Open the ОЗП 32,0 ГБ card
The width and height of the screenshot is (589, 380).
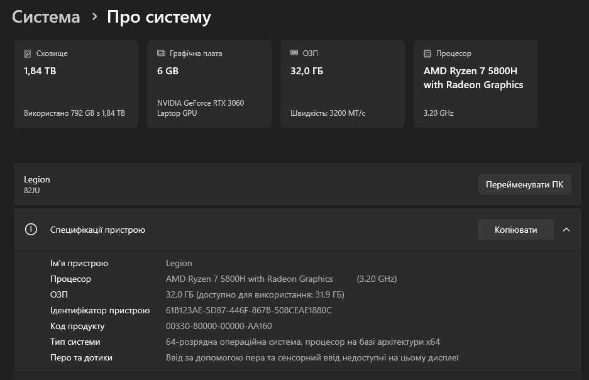click(343, 84)
